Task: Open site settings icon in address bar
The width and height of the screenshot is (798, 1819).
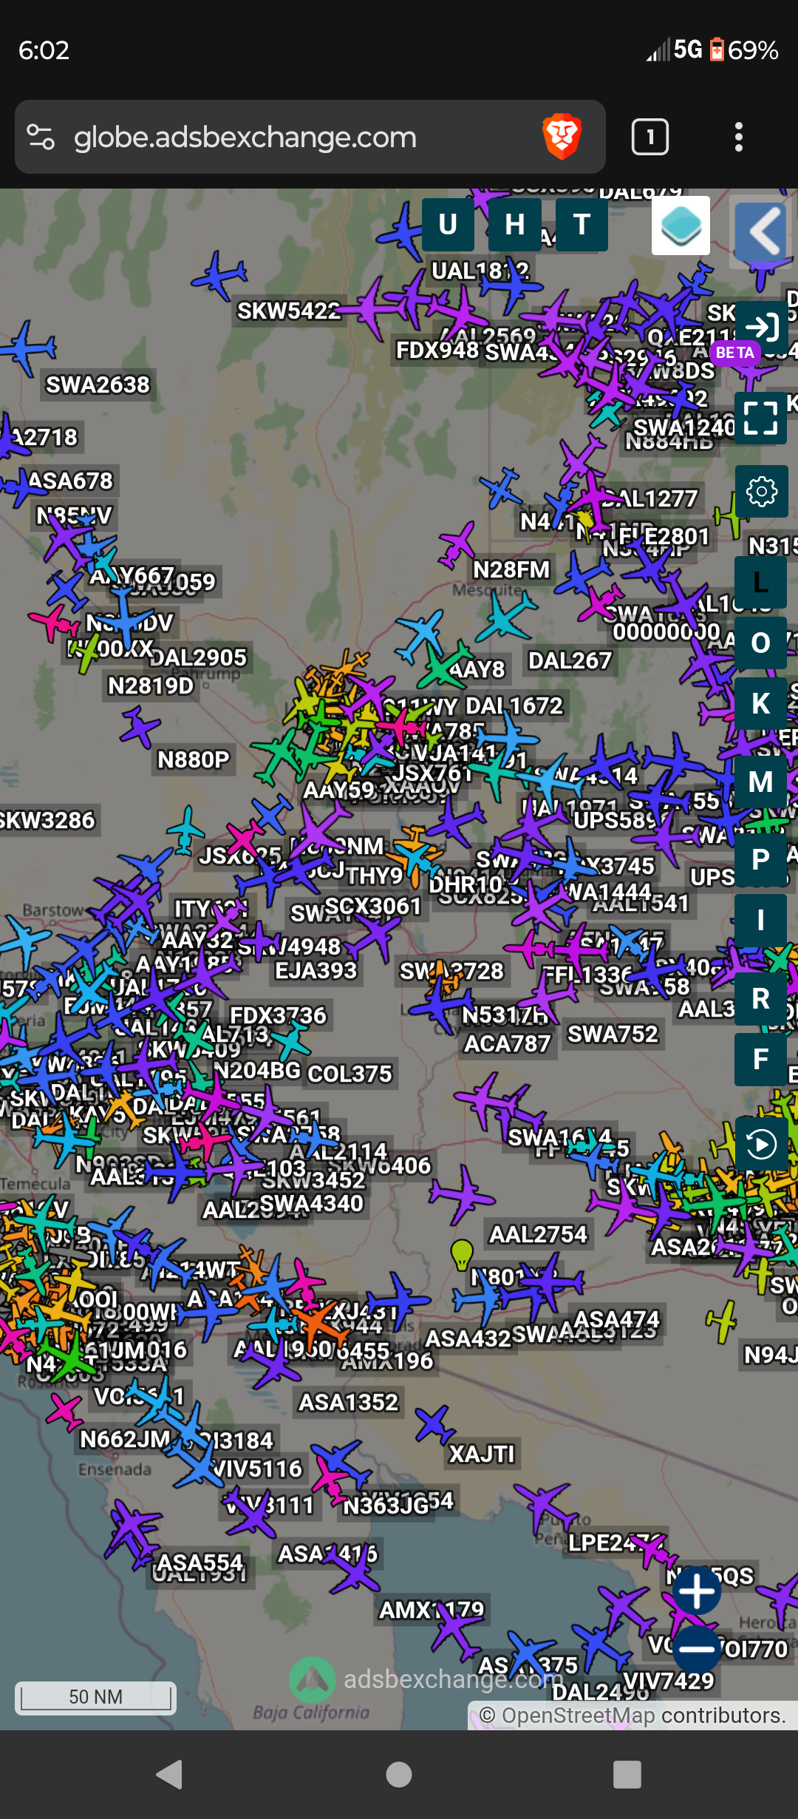Action: (x=41, y=137)
